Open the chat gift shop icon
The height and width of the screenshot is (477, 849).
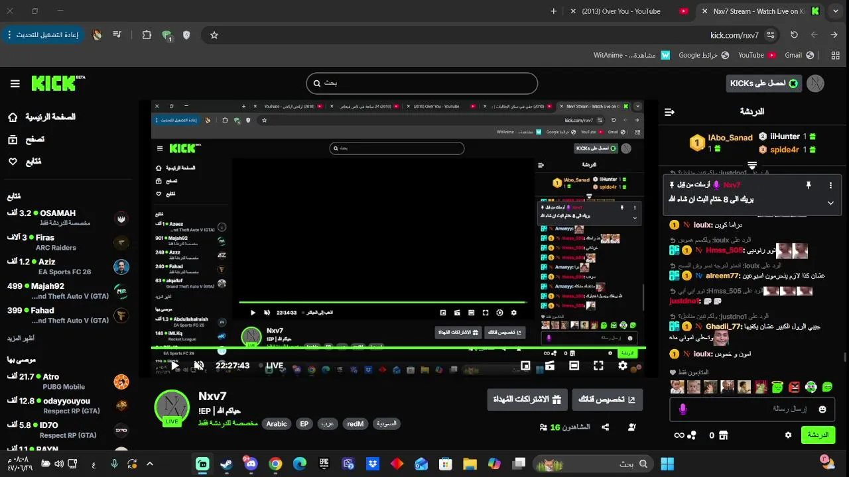[x=724, y=435]
